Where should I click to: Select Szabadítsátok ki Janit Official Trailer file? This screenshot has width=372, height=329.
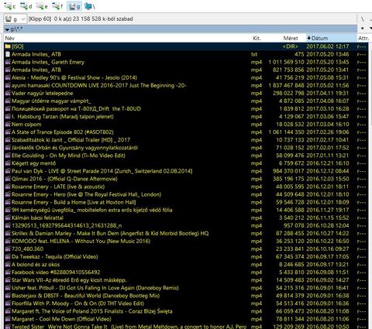coord(71,140)
